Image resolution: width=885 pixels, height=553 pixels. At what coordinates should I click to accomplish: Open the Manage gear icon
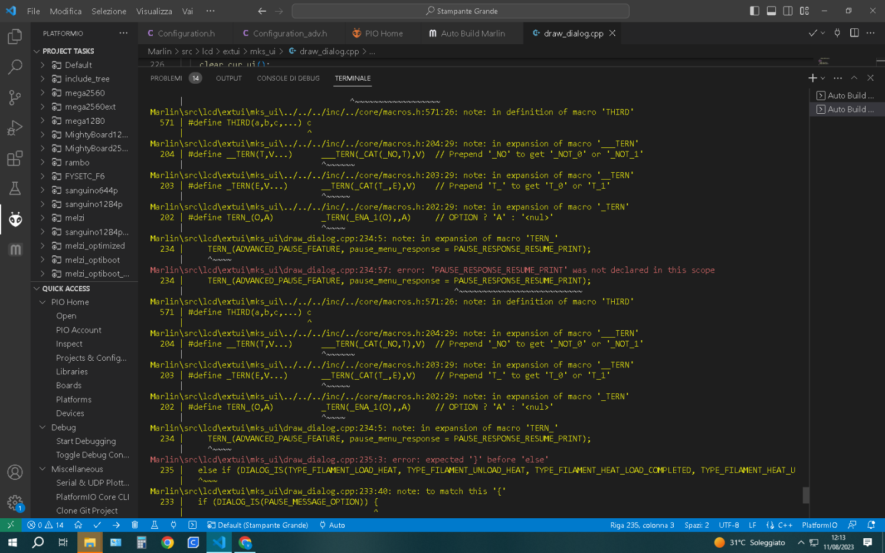pos(15,502)
